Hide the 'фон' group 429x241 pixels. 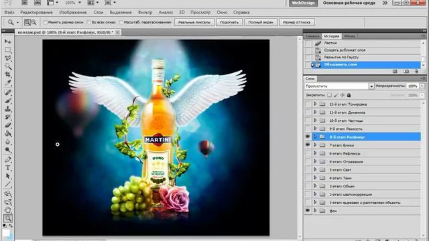308,210
